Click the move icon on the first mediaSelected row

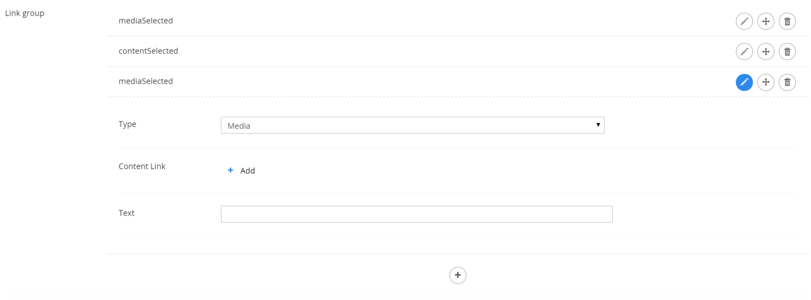(x=766, y=21)
